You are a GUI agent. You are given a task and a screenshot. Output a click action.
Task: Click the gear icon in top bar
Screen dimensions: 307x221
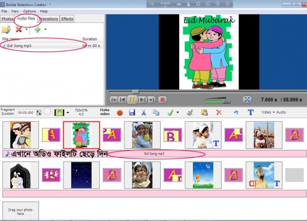click(x=198, y=4)
